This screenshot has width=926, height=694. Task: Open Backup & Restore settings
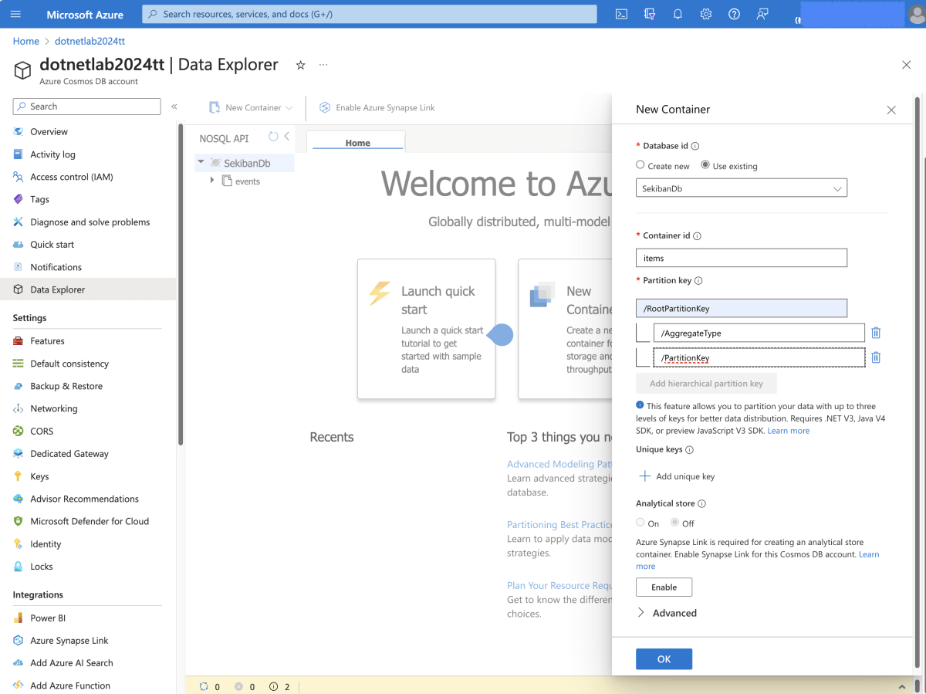(66, 386)
